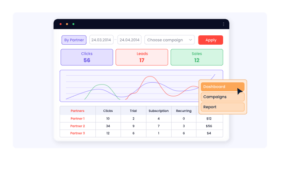Click the Partners column header
The width and height of the screenshot is (283, 170).
(x=77, y=111)
